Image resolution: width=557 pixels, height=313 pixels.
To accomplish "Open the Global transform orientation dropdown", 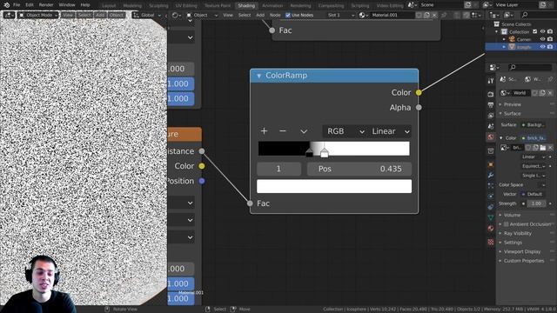I will pyautogui.click(x=147, y=16).
